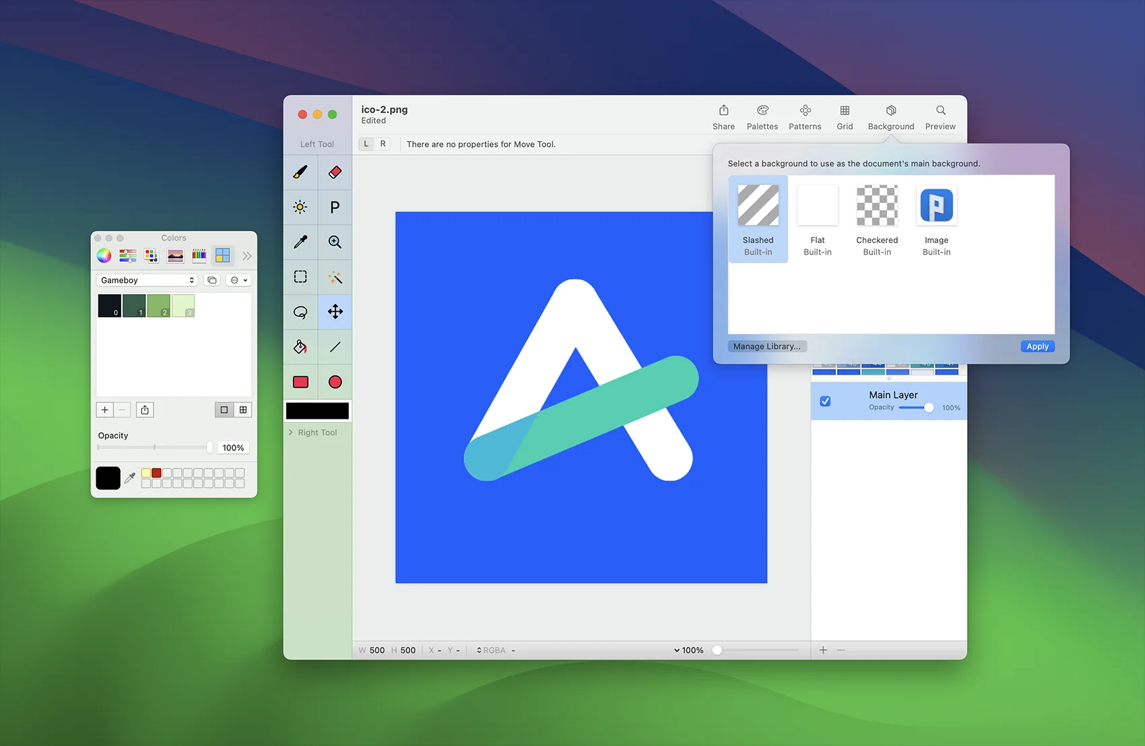Viewport: 1145px width, 746px height.
Task: Click the Apply button
Action: [x=1037, y=346]
